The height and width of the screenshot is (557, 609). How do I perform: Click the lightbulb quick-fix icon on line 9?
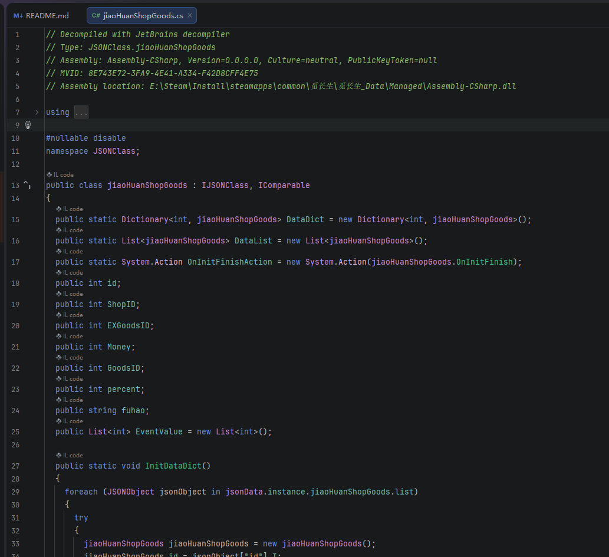[x=28, y=125]
